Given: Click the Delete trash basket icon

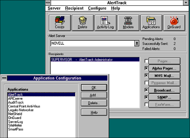Looking at the screenshot, I should pos(83,23).
